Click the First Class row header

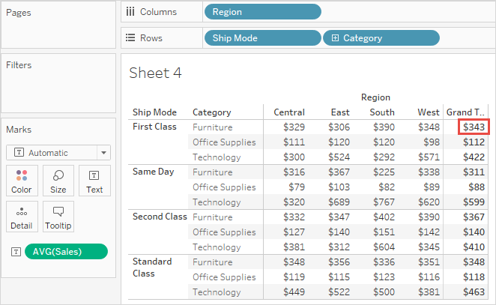pos(154,127)
